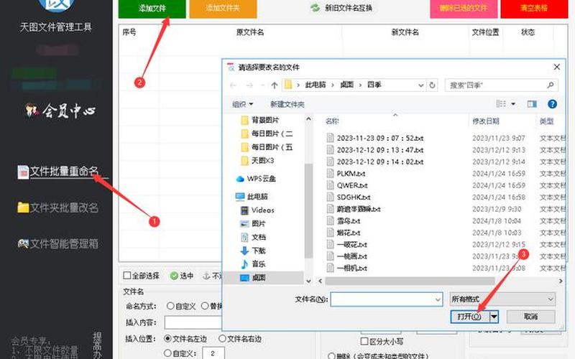Screen dimensions: 575x359
Task: Select file 雪鸟.txt
Action: pyautogui.click(x=344, y=221)
